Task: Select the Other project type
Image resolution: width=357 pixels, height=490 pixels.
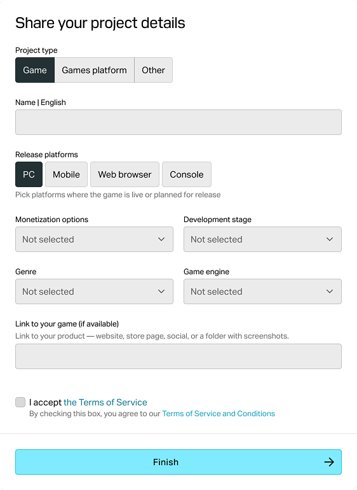Action: 153,70
